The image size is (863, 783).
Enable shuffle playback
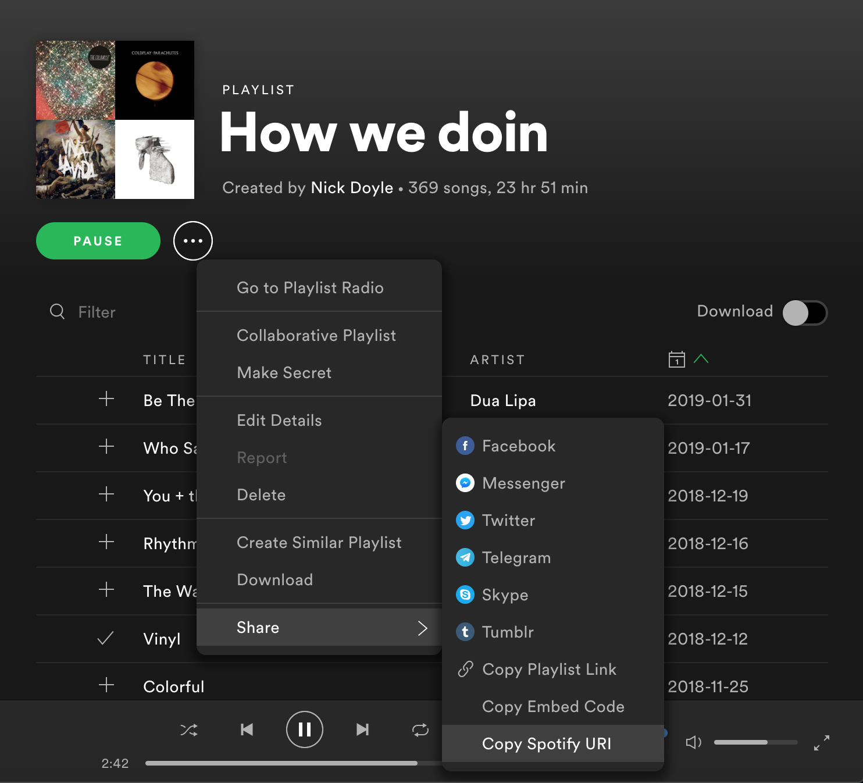[189, 729]
